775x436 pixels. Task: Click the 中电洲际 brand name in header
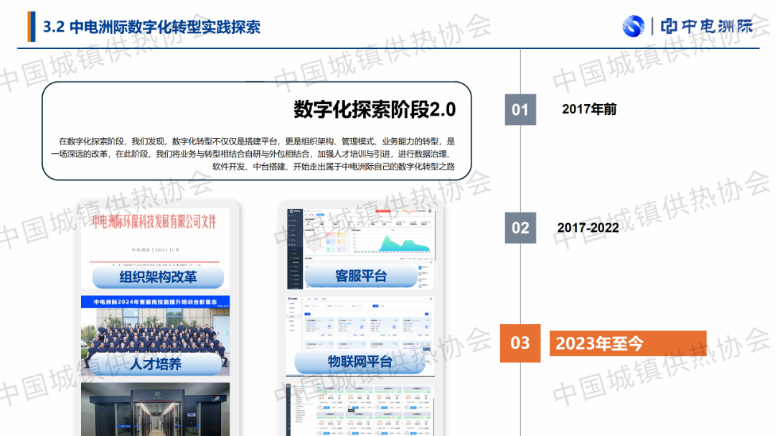706,27
